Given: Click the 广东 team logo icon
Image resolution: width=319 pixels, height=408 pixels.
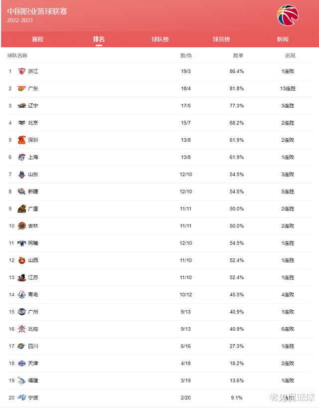Looking at the screenshot, I should coord(21,88).
